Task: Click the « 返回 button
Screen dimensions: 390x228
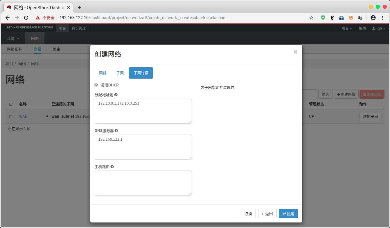Action: coord(267,213)
